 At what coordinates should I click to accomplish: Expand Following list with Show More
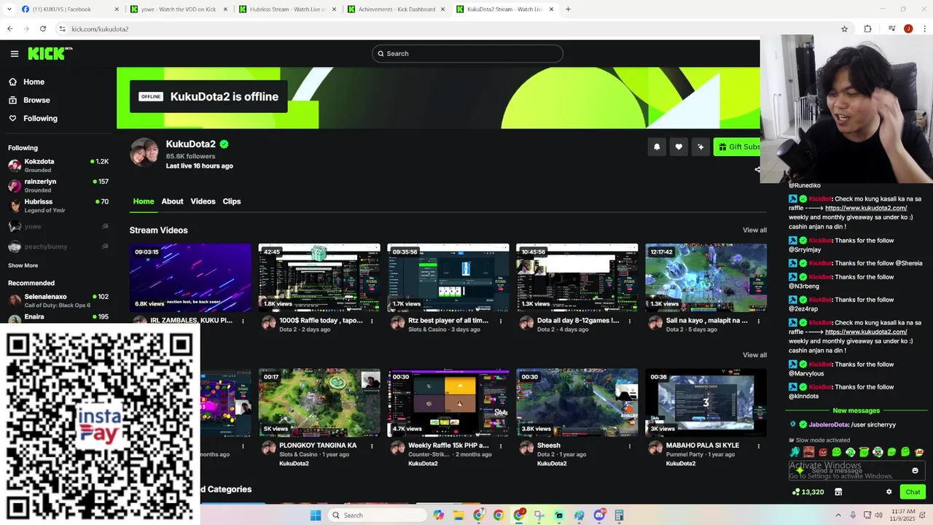23,265
